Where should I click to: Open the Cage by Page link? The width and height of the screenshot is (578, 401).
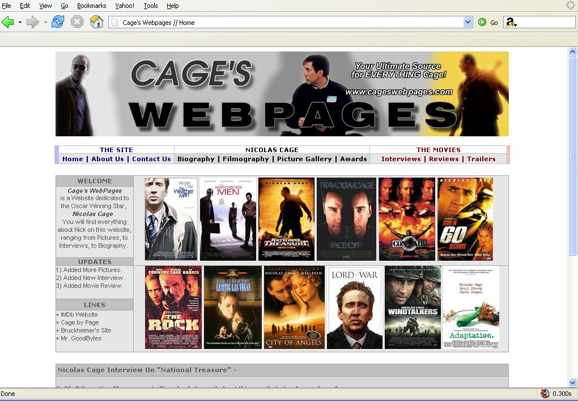click(80, 322)
